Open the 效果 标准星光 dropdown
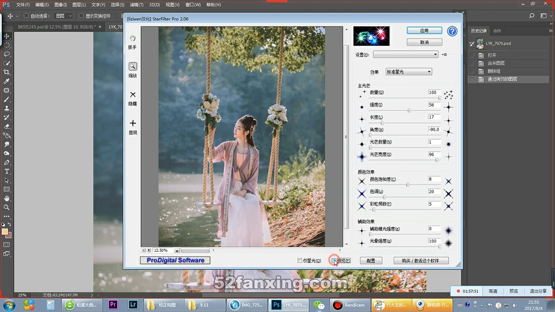The image size is (555, 312). pos(409,72)
